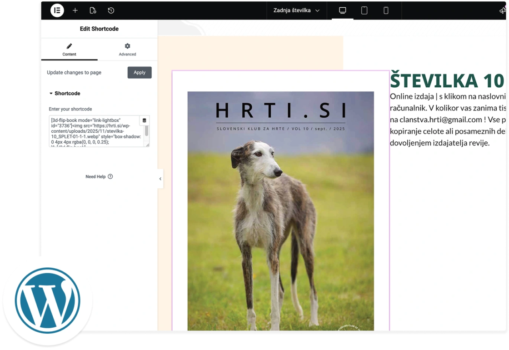Click the dynamic tags database icon
Screen dimensions: 509x350
point(145,120)
